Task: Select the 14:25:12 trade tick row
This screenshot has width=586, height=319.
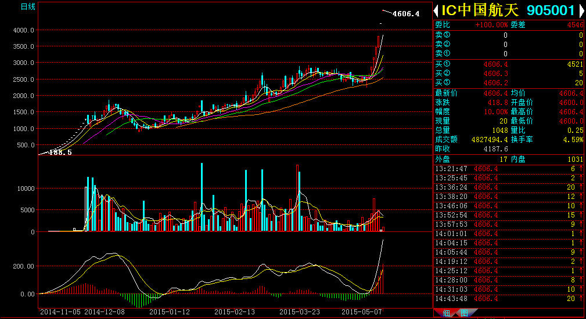Action: (x=509, y=271)
